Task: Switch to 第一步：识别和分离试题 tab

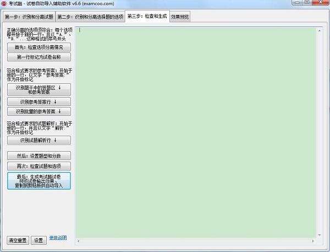Action: 29,17
